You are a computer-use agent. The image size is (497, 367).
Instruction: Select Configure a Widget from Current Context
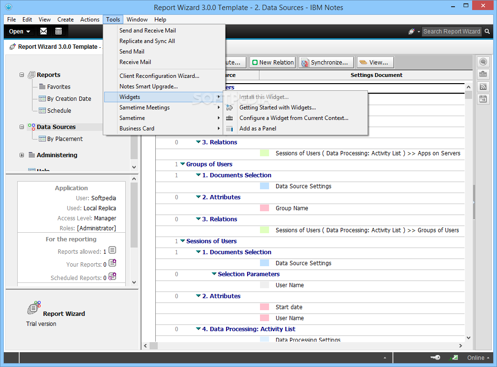click(x=295, y=118)
